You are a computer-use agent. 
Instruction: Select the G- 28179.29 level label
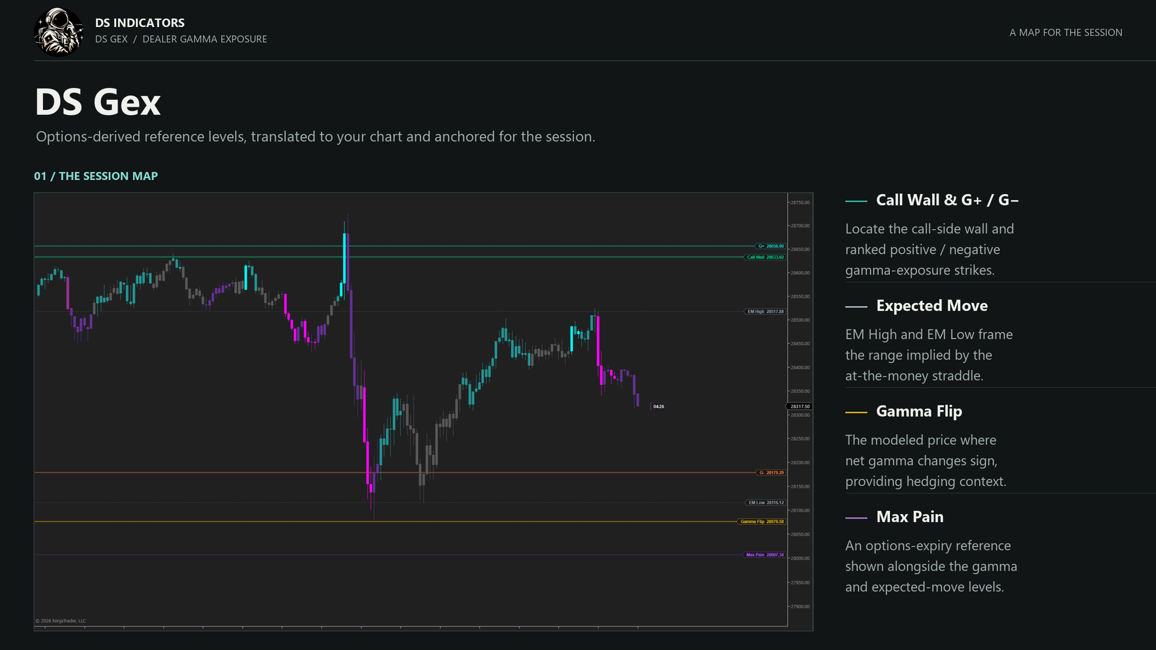tap(771, 473)
